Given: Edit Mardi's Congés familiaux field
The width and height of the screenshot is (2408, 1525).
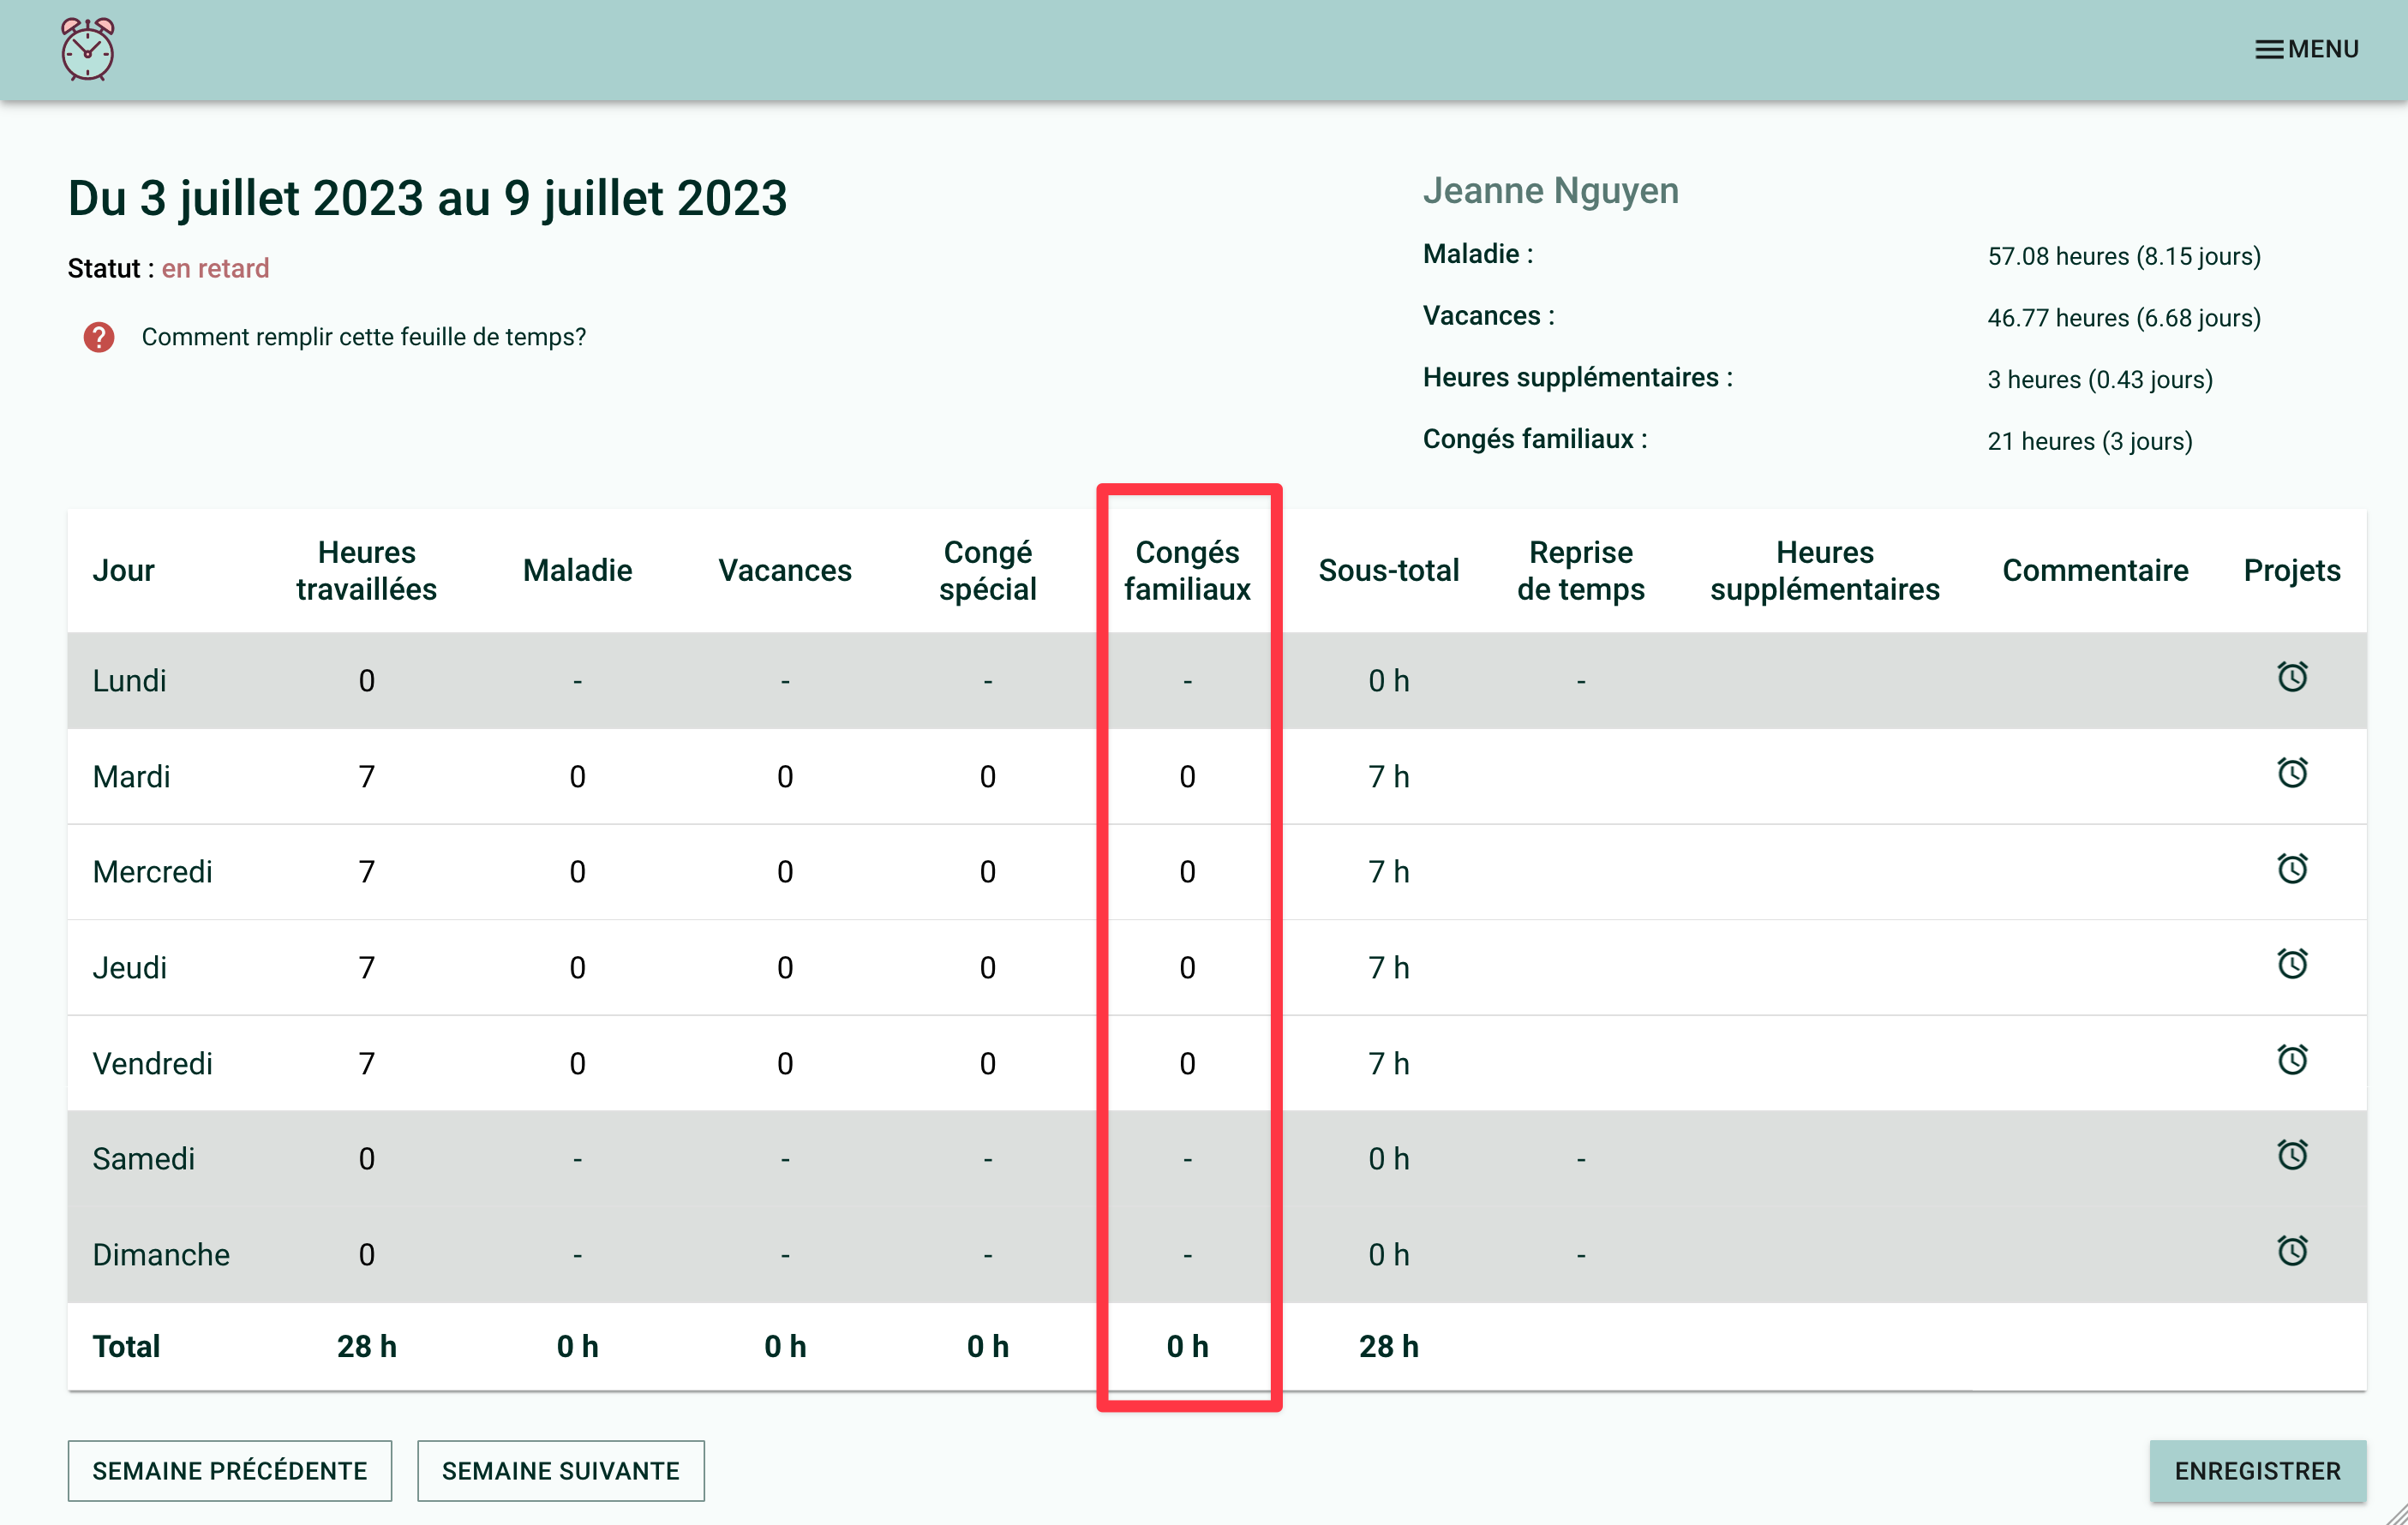Looking at the screenshot, I should [x=1187, y=776].
